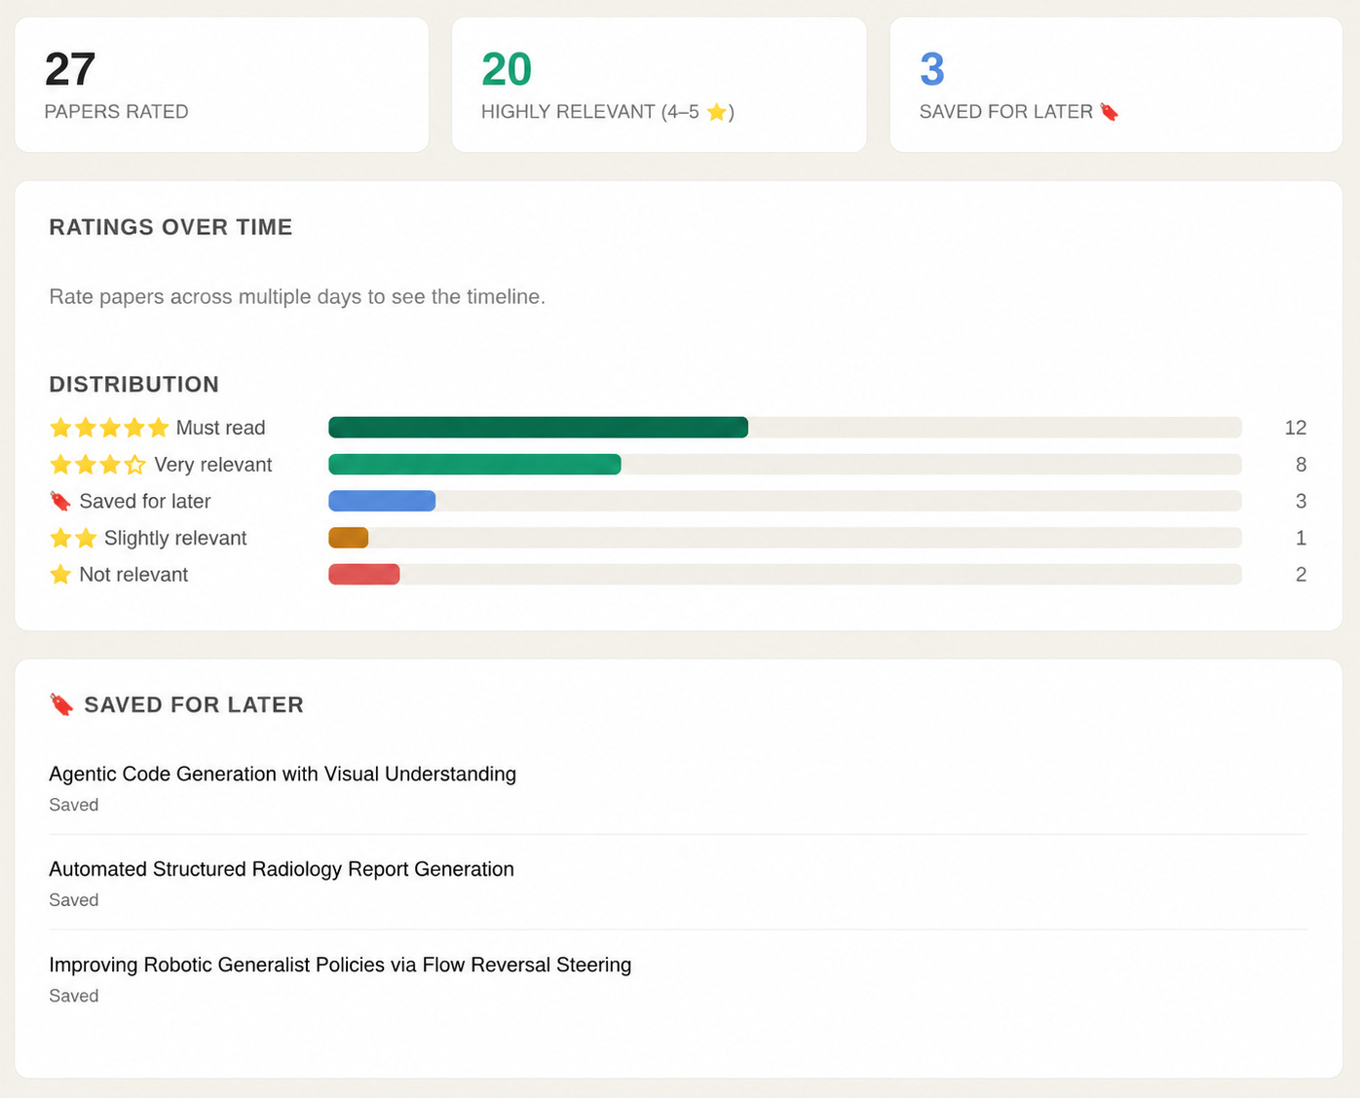Click the 27 Papers Rated stat card
Image resolution: width=1360 pixels, height=1098 pixels.
coord(222,85)
